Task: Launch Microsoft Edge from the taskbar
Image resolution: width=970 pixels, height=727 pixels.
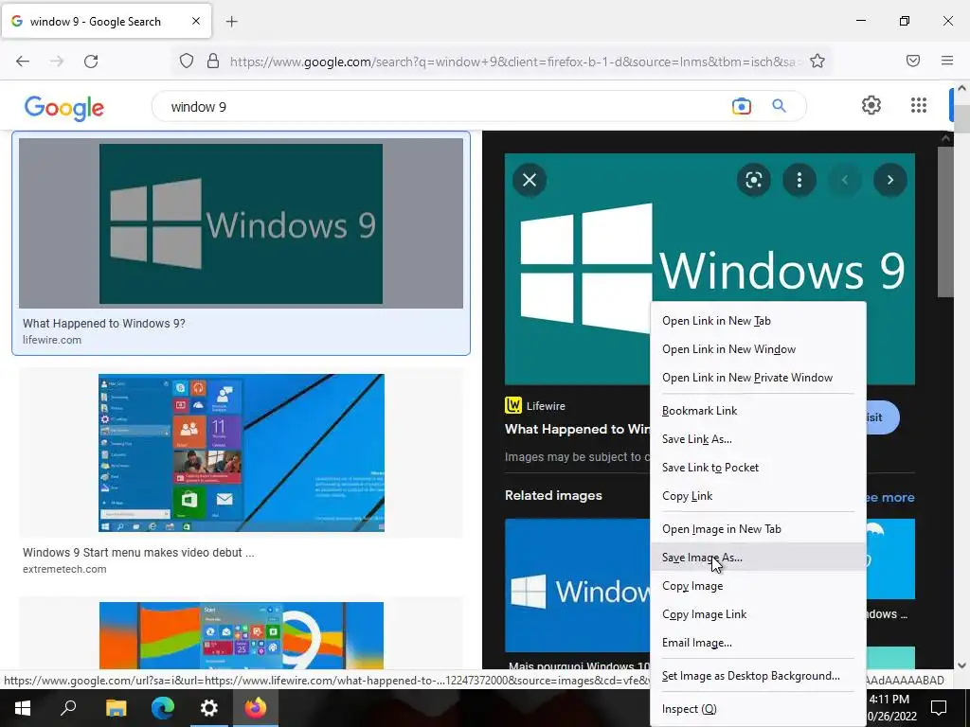Action: click(163, 708)
